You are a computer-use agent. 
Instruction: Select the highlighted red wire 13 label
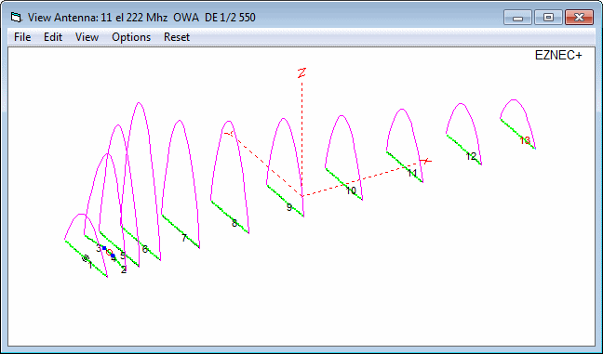click(525, 140)
